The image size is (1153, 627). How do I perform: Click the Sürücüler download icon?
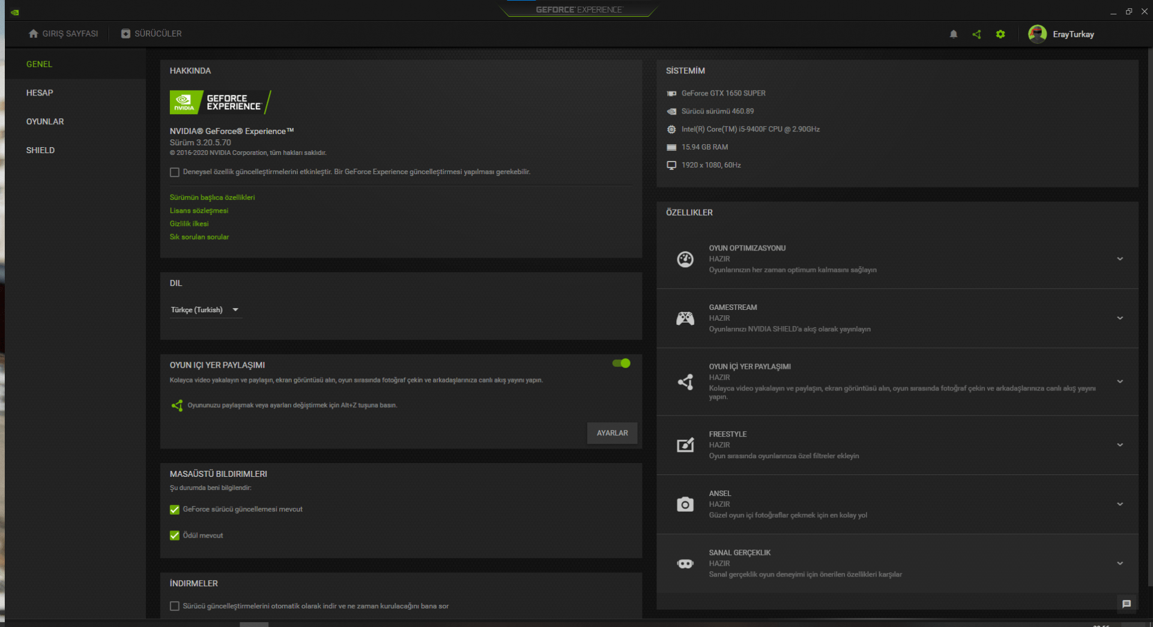[x=126, y=34]
